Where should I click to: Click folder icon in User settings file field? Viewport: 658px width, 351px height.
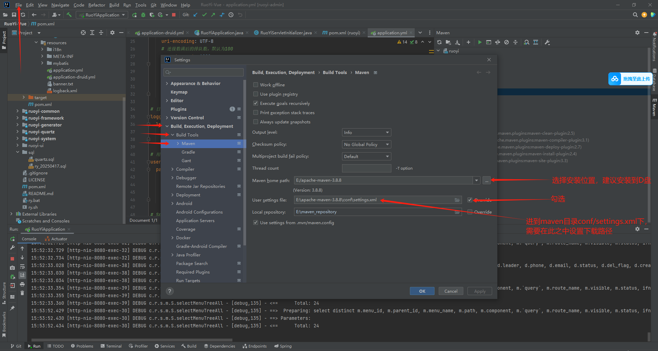tap(457, 200)
